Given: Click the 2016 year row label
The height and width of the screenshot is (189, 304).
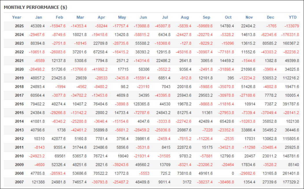Looking at the screenshot, I should pyautogui.click(x=19, y=104).
